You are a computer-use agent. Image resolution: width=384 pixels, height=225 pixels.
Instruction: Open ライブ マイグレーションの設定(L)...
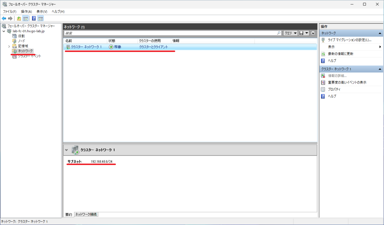(x=350, y=40)
